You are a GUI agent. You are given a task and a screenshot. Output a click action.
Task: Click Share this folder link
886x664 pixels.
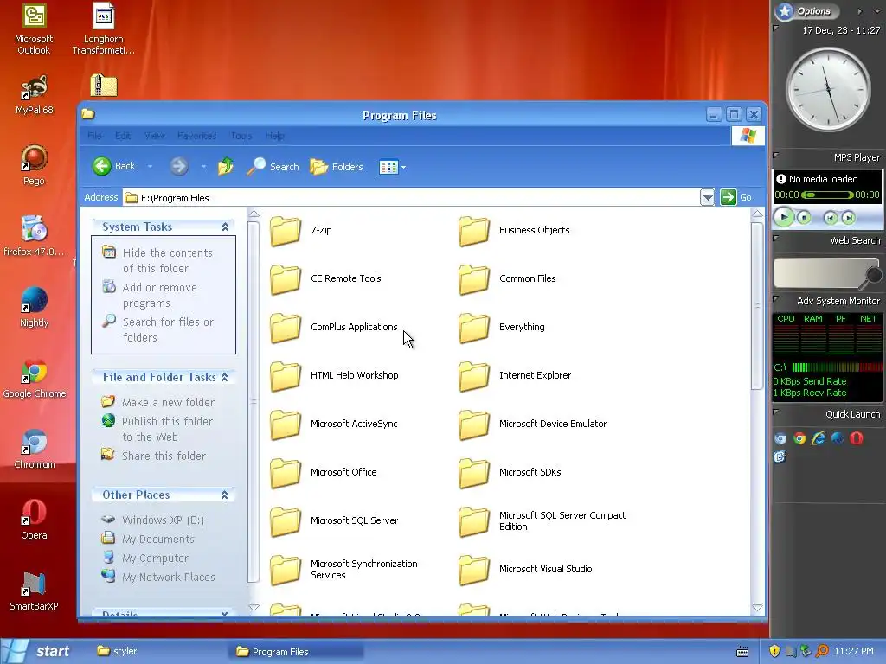(x=164, y=456)
